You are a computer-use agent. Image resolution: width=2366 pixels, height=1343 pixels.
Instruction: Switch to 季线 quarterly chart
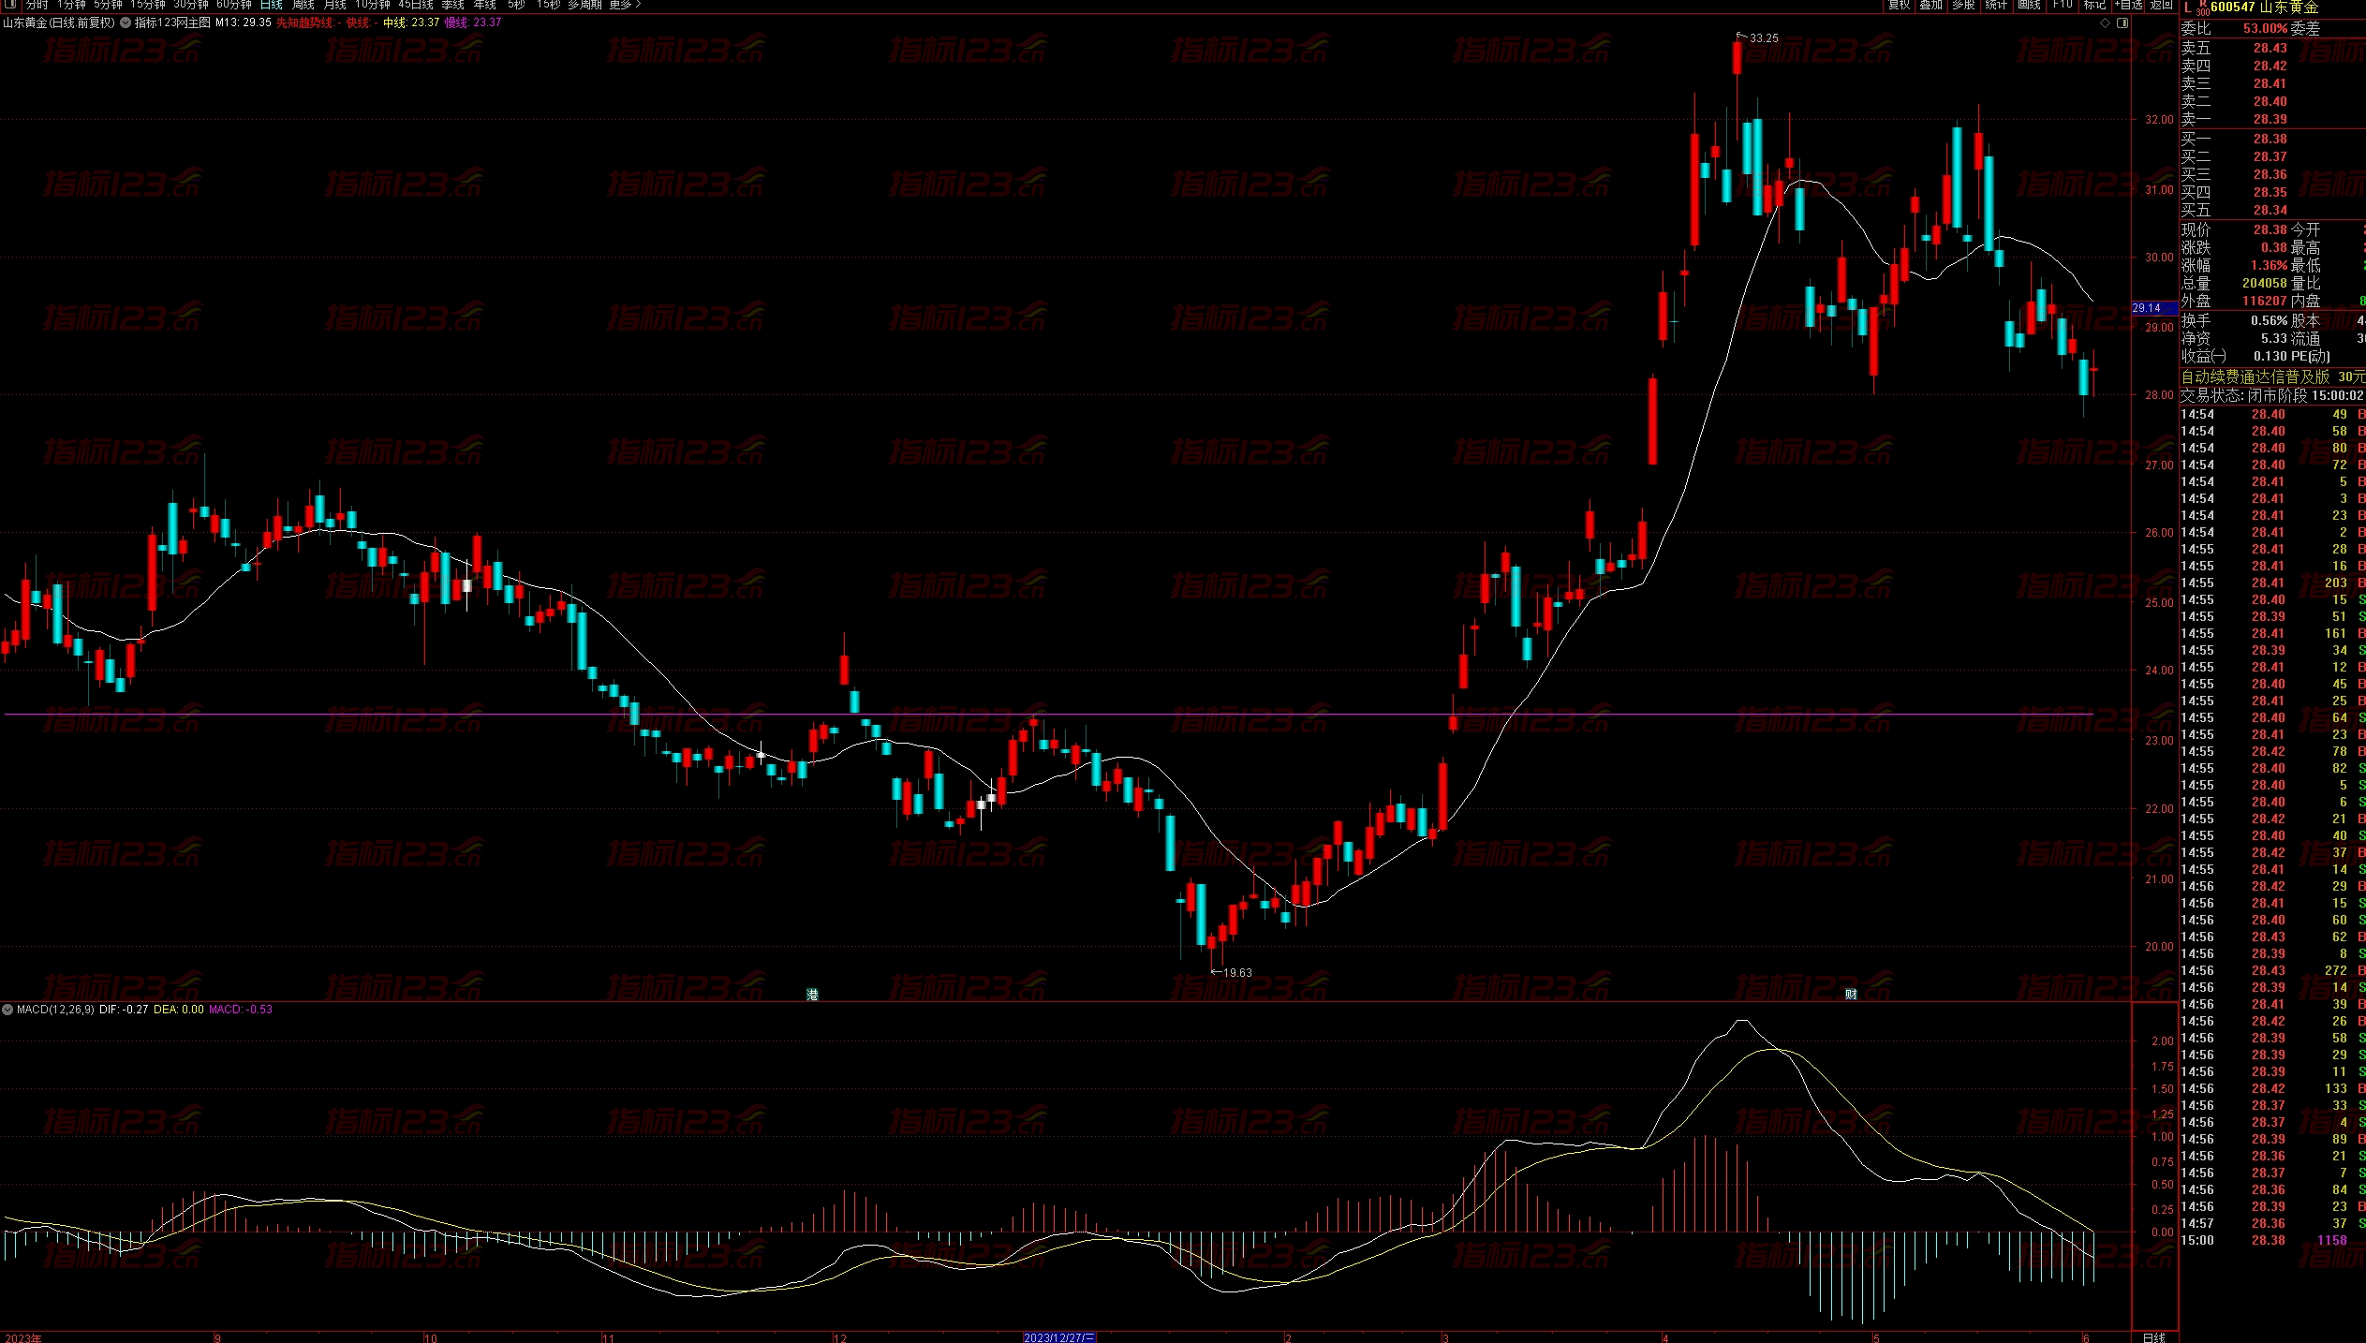pyautogui.click(x=453, y=5)
